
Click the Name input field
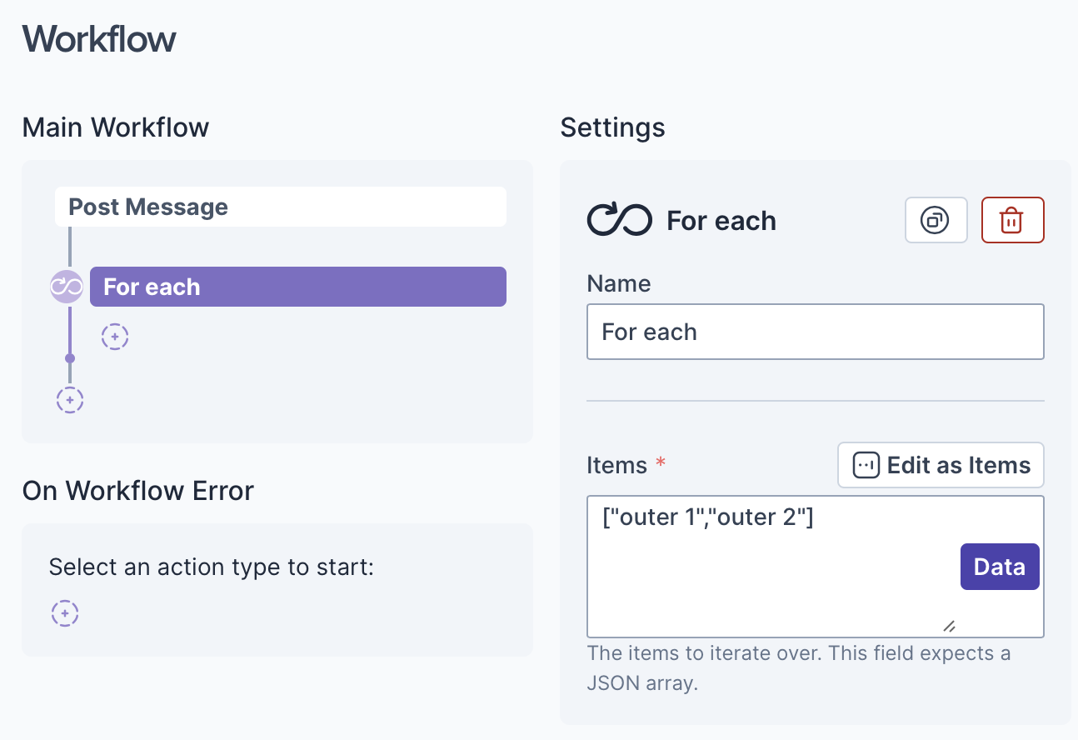coord(815,332)
